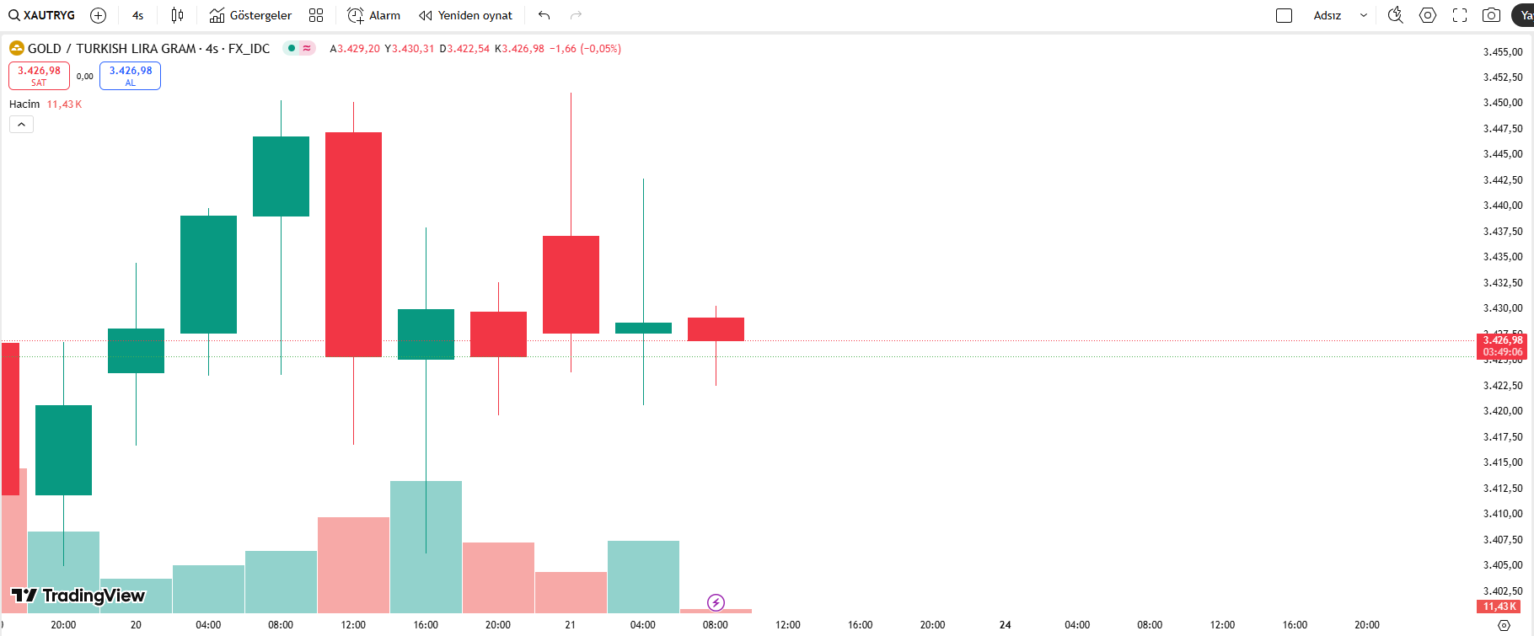1534x636 pixels.
Task: Open the quick search lightning icon
Action: point(1395,15)
